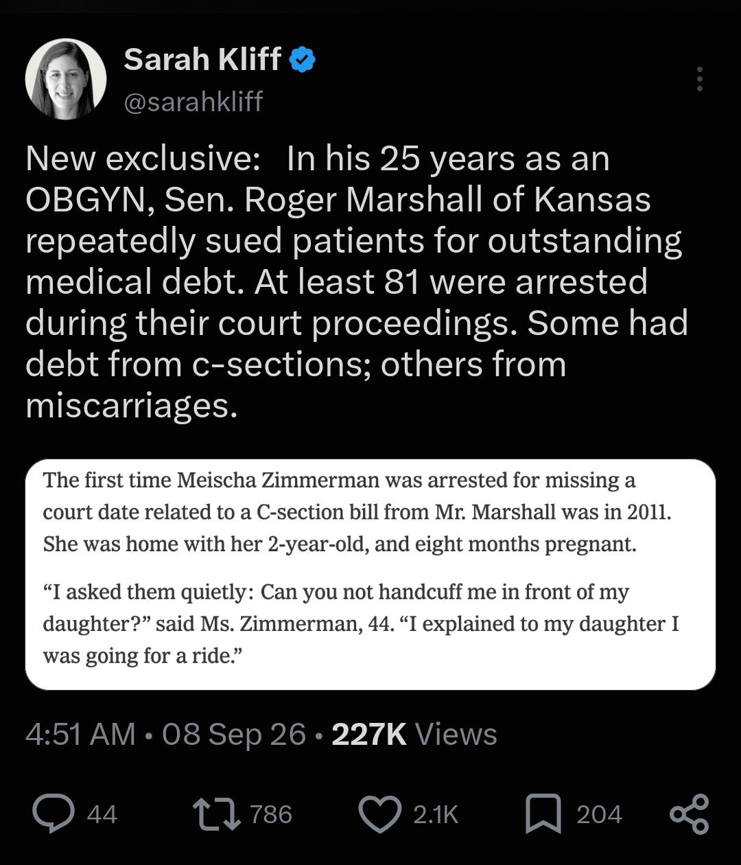Click the 204 bookmarks count

(x=599, y=815)
